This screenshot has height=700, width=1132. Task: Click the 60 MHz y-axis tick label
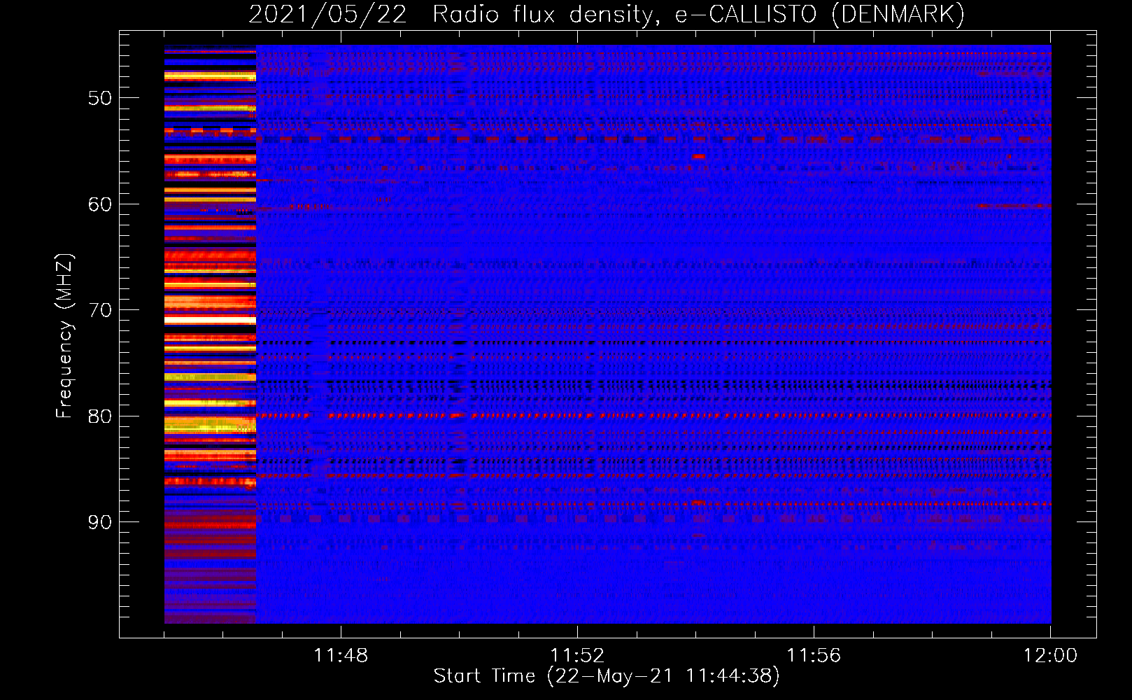pyautogui.click(x=100, y=204)
